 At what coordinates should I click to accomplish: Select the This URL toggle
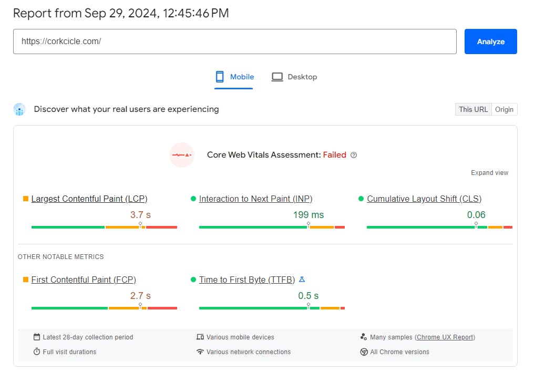point(473,109)
